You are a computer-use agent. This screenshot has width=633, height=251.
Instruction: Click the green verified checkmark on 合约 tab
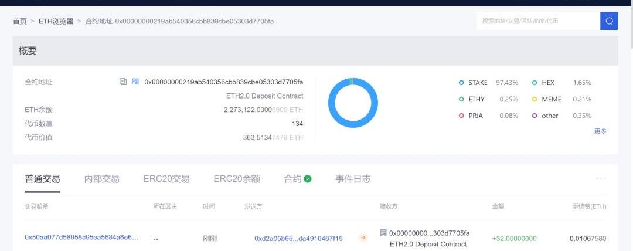(308, 179)
